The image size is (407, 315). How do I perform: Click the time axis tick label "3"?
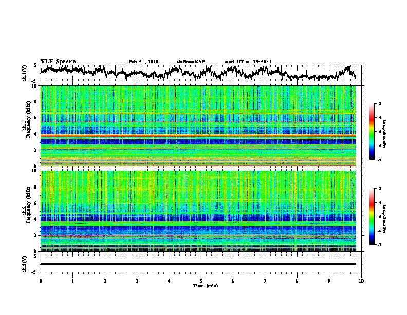[x=137, y=281]
